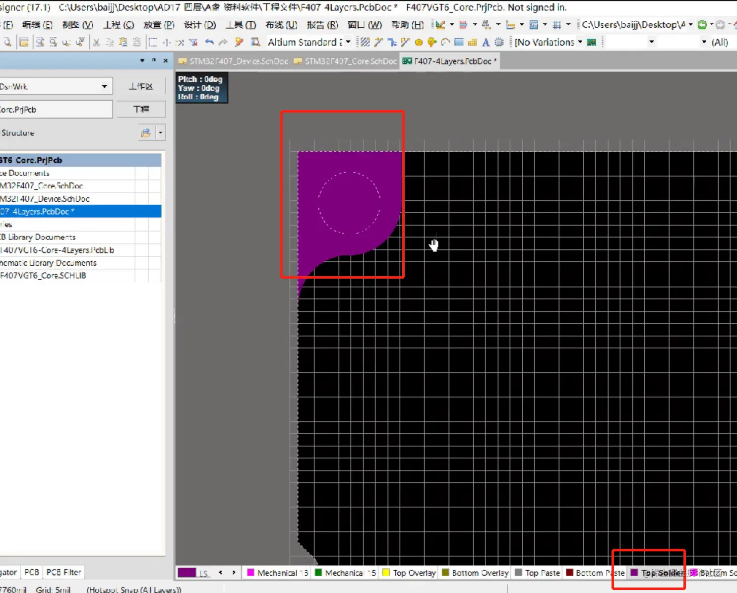Click the Cross Probe icon
737x593 pixels.
pyautogui.click(x=239, y=42)
